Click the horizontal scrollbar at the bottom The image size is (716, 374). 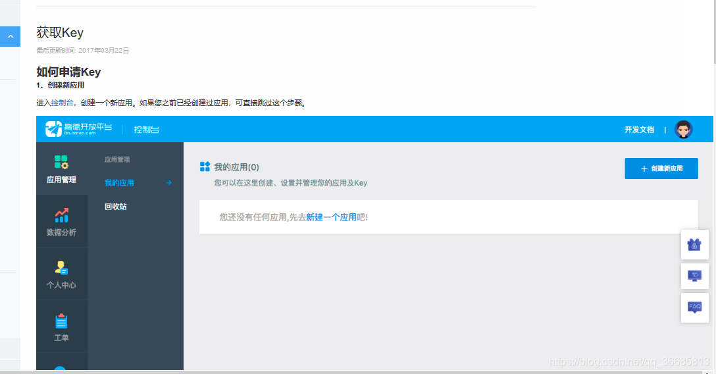[x=351, y=372]
